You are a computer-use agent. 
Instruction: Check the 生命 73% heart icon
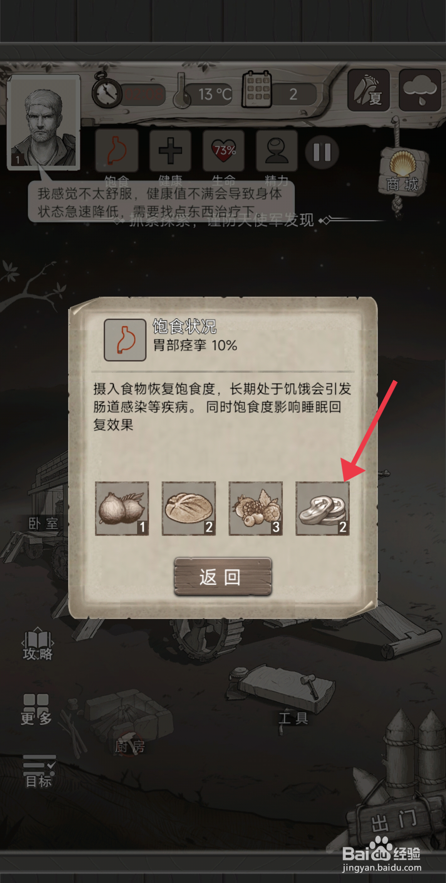[x=223, y=150]
